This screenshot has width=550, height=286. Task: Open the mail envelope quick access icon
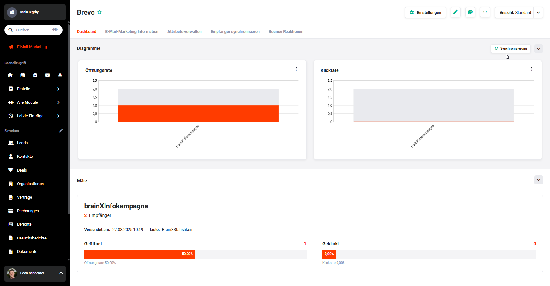point(48,75)
